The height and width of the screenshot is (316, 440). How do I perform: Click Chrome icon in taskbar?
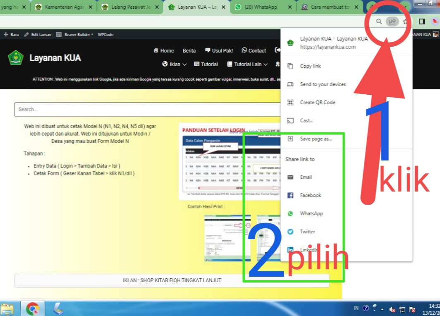(x=33, y=309)
